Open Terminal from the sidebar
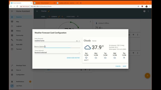The height and width of the screenshot is (90, 161). pyautogui.click(x=21, y=49)
